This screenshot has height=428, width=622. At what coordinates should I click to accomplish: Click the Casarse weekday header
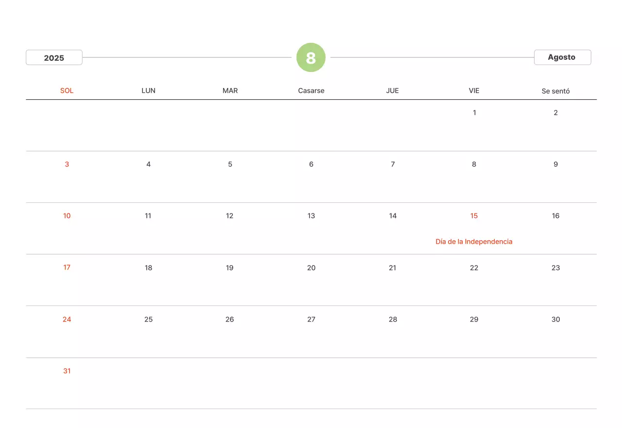(311, 90)
